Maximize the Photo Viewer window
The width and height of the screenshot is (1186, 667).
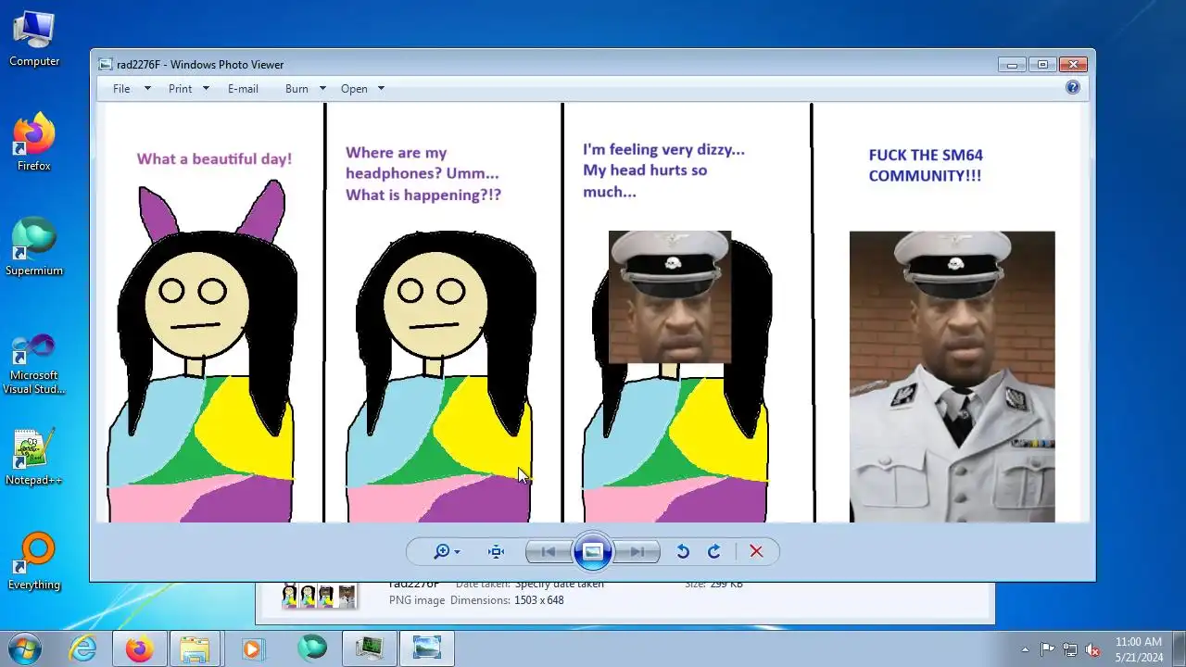click(x=1042, y=64)
